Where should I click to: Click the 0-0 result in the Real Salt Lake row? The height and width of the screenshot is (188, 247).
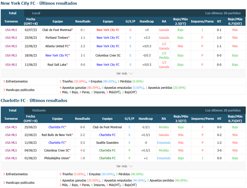tap(83, 64)
